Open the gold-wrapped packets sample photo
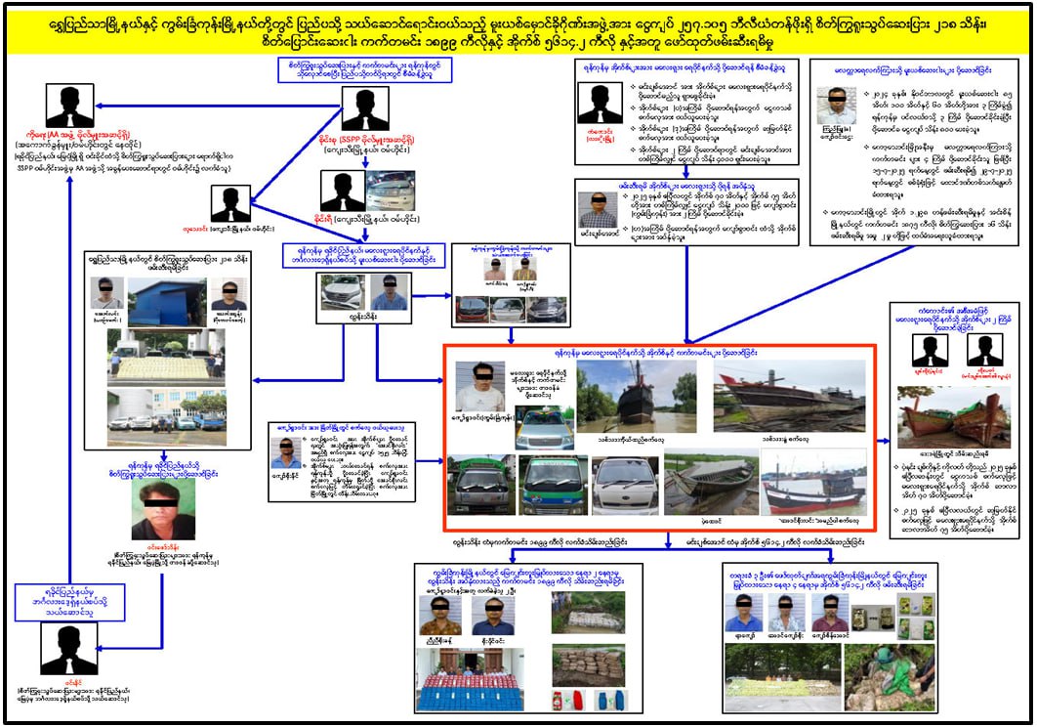 pyautogui.click(x=872, y=618)
